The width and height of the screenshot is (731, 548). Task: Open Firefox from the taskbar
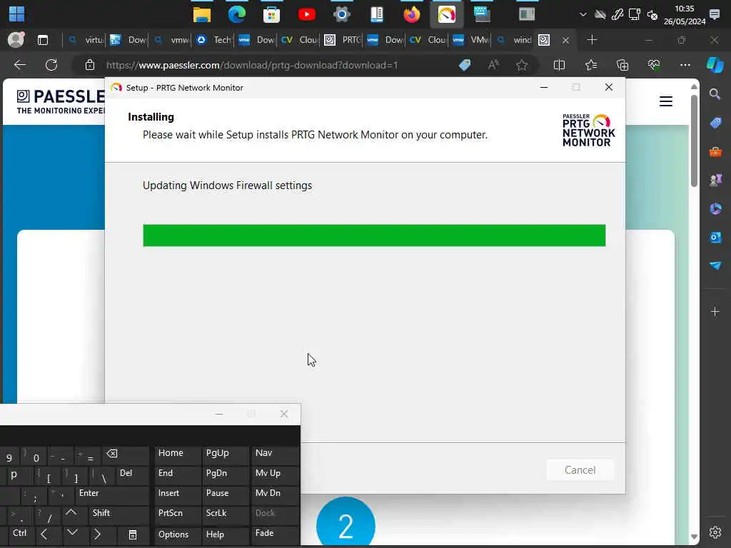[x=411, y=14]
